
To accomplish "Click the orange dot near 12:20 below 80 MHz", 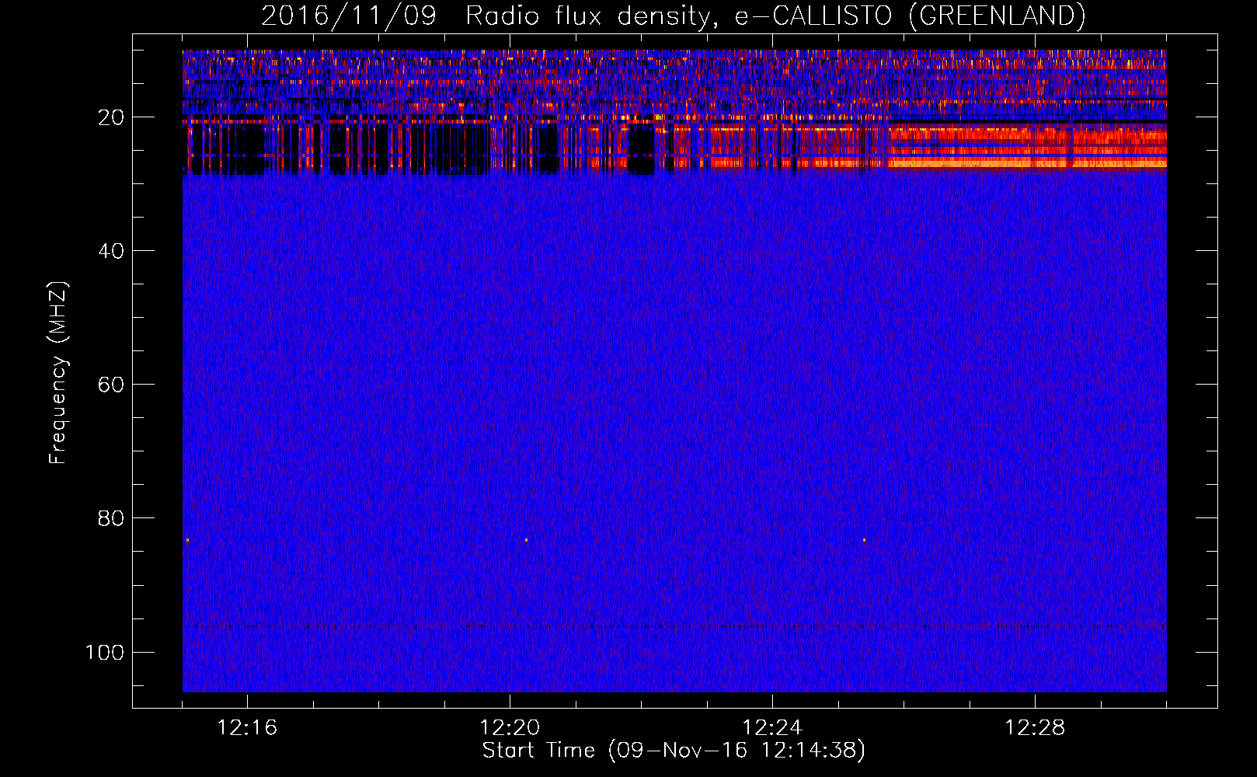I will 526,540.
